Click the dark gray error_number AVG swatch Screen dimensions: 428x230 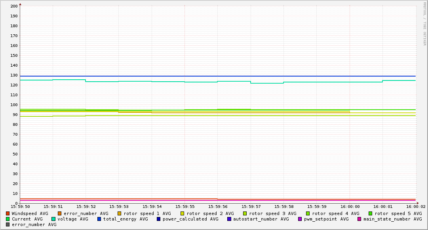pos(8,224)
